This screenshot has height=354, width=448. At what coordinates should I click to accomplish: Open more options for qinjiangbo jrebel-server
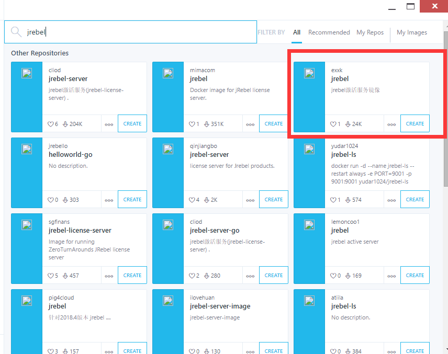tap(250, 200)
